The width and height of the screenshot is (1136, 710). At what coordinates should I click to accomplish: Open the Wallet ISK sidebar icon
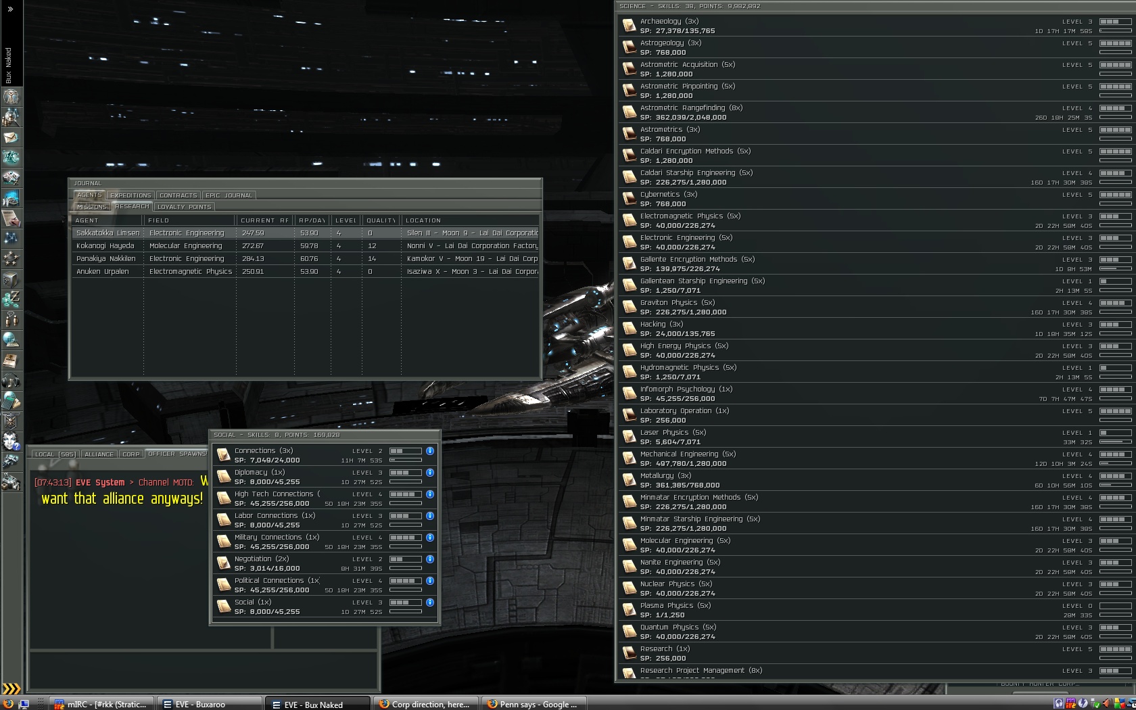(11, 299)
